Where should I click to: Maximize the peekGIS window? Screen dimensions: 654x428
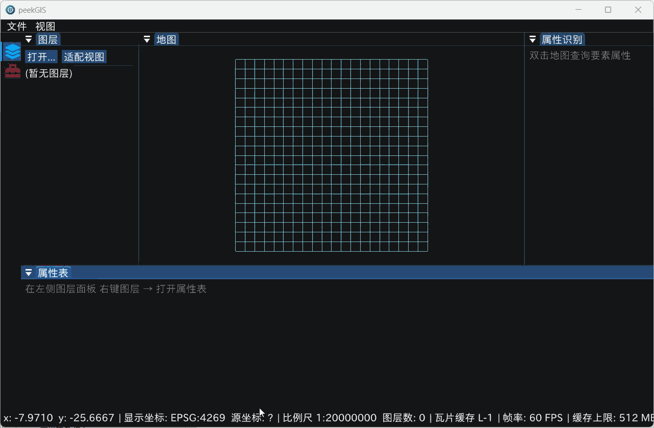pos(608,10)
